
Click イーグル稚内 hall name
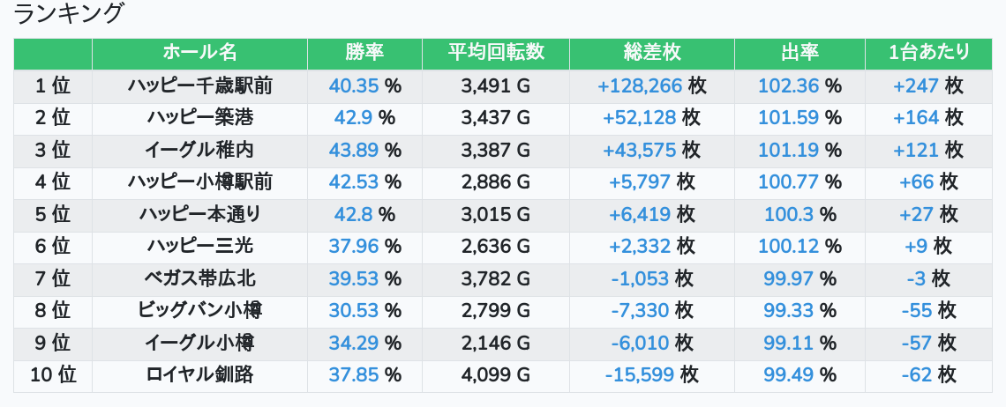point(199,150)
